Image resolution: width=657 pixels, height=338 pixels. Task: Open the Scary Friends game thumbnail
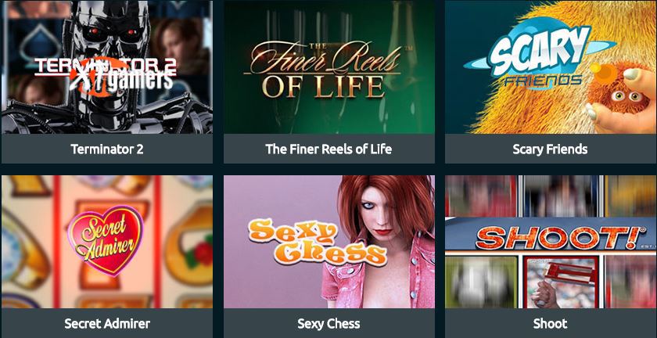coord(551,67)
